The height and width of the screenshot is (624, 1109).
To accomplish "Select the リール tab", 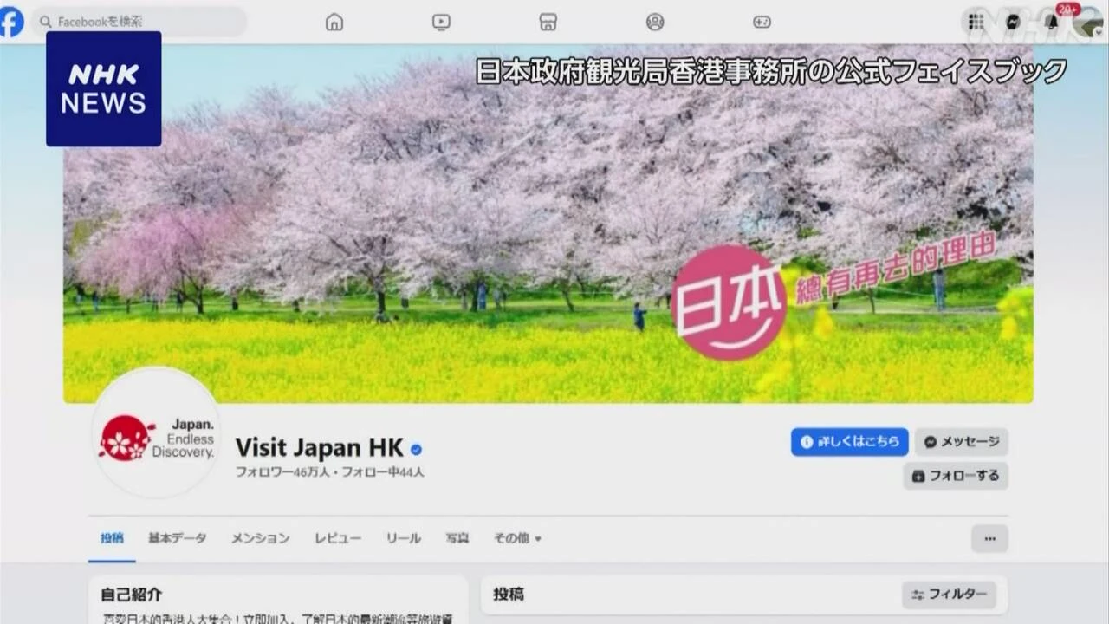I will coord(404,538).
